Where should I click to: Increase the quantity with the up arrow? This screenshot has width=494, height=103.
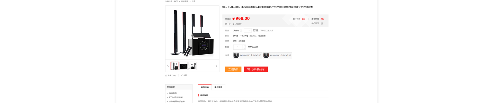pos(244,46)
